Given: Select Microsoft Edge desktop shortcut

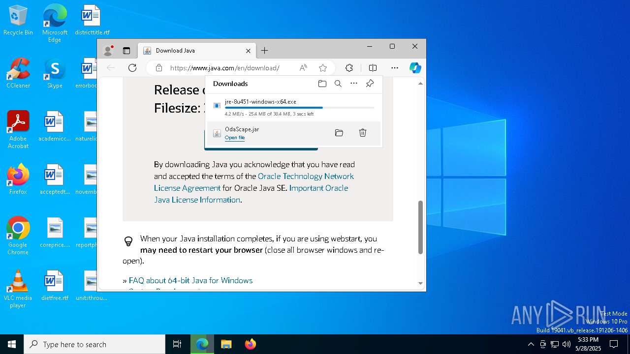Looking at the screenshot, I should click(x=55, y=23).
